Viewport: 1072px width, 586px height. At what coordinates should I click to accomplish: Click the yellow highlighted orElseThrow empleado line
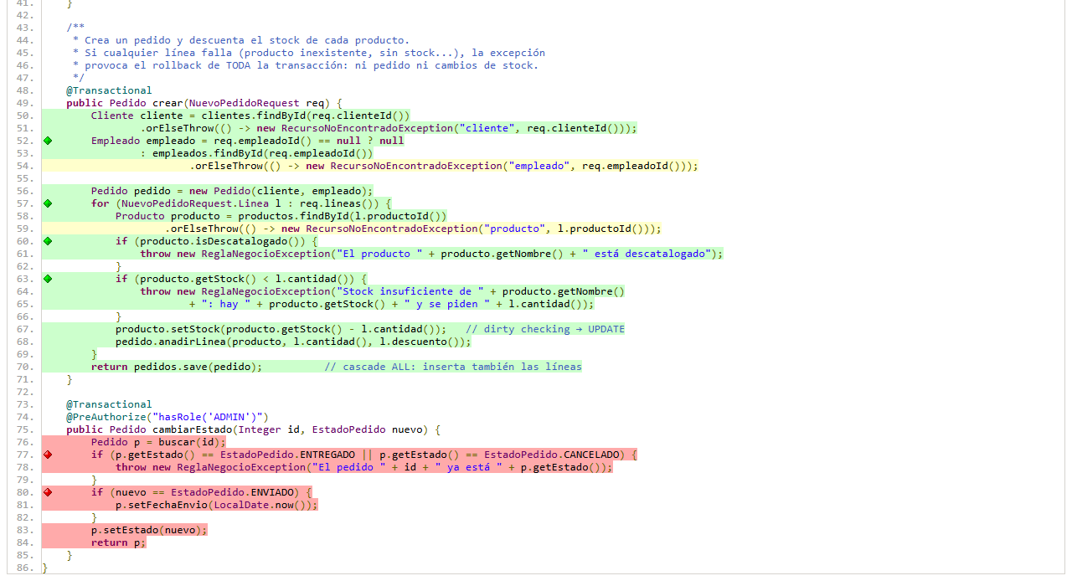[x=443, y=166]
